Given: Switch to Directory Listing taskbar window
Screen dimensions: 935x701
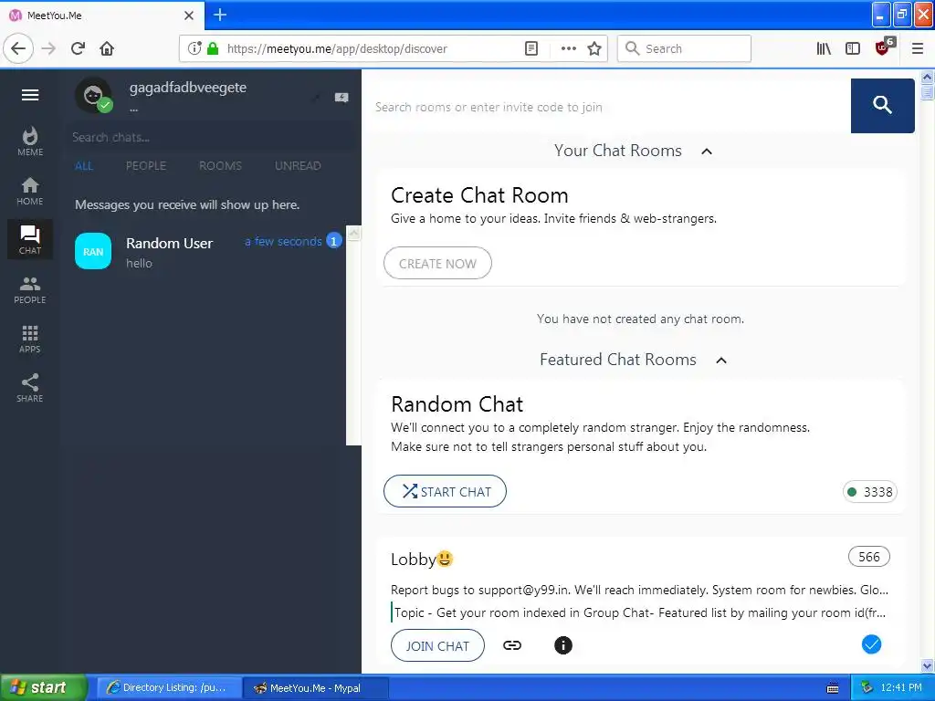Looking at the screenshot, I should tap(169, 687).
